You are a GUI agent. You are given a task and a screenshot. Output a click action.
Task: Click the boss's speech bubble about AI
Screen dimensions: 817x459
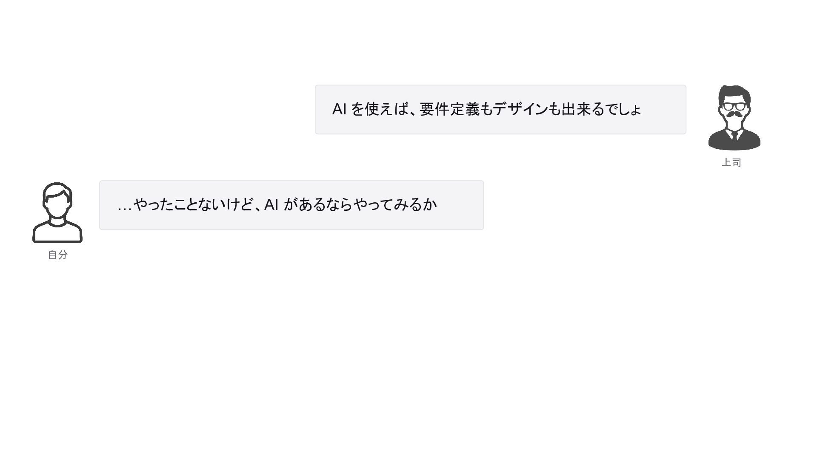click(x=500, y=110)
